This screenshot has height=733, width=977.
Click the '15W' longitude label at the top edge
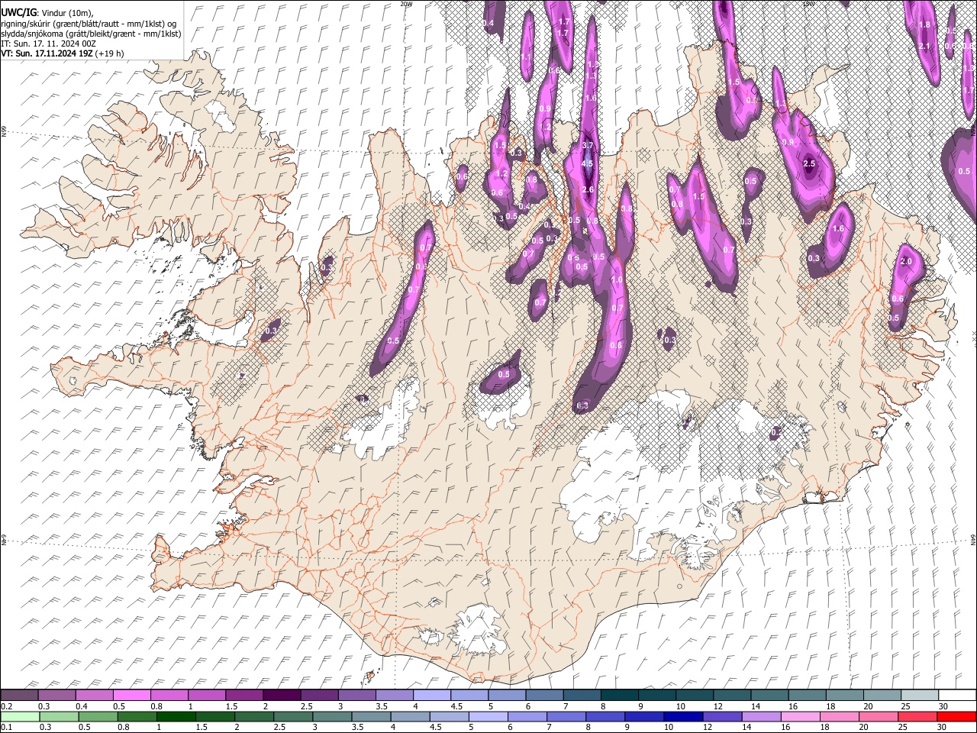[808, 4]
